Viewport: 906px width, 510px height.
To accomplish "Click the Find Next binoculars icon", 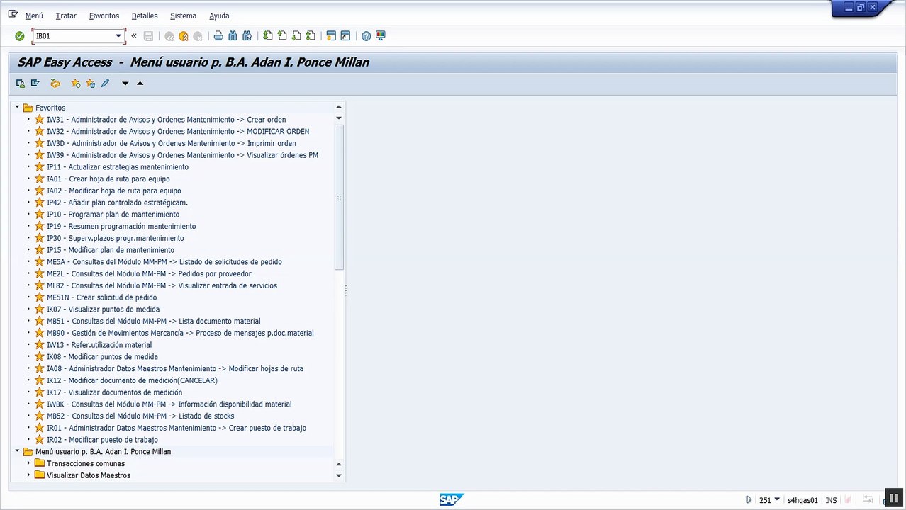I will click(247, 36).
